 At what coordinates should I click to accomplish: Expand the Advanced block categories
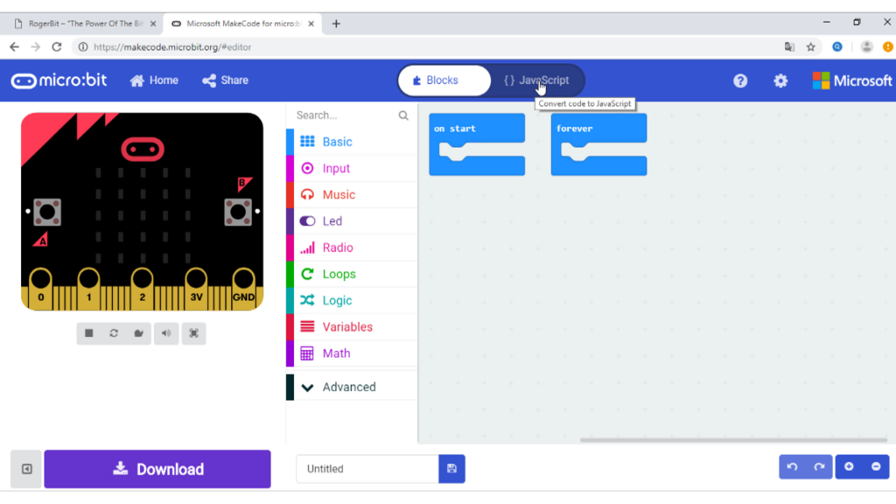348,387
